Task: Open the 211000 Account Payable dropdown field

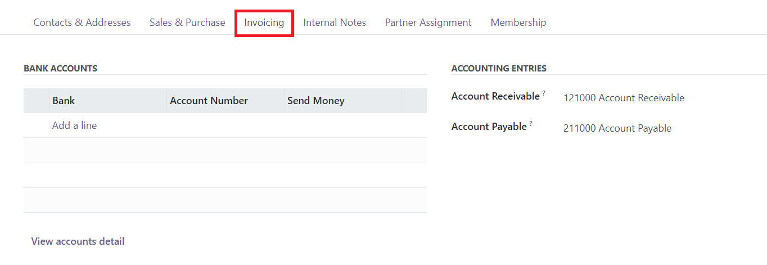Action: [x=617, y=128]
